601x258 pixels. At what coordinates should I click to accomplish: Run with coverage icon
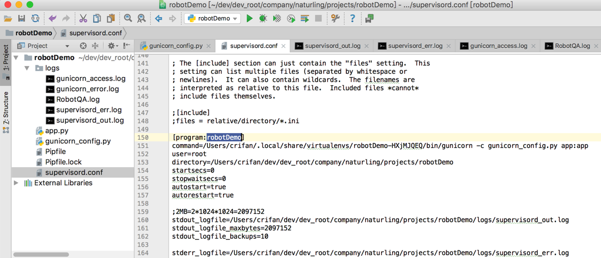[x=277, y=18]
